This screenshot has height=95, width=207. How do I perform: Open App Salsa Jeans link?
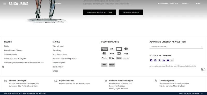pyautogui.click(x=60, y=55)
